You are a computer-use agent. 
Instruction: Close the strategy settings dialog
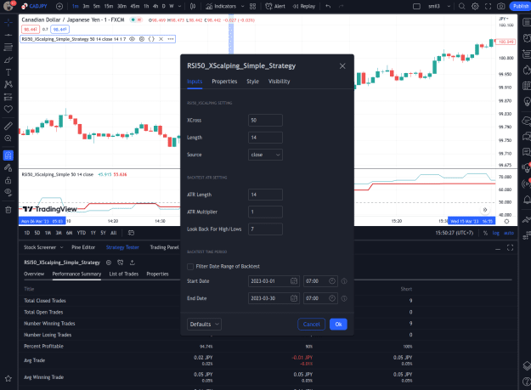point(342,66)
